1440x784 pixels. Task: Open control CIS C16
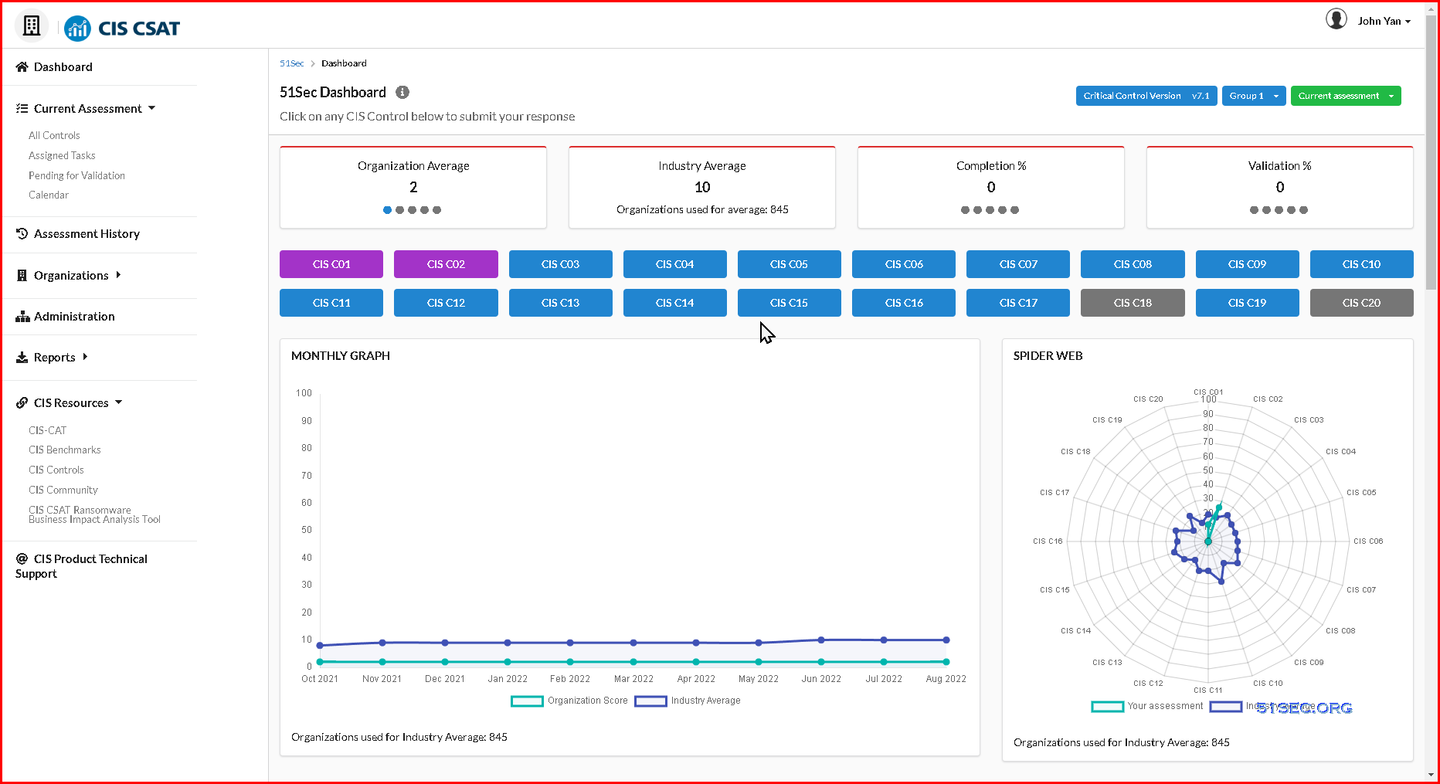pyautogui.click(x=904, y=303)
